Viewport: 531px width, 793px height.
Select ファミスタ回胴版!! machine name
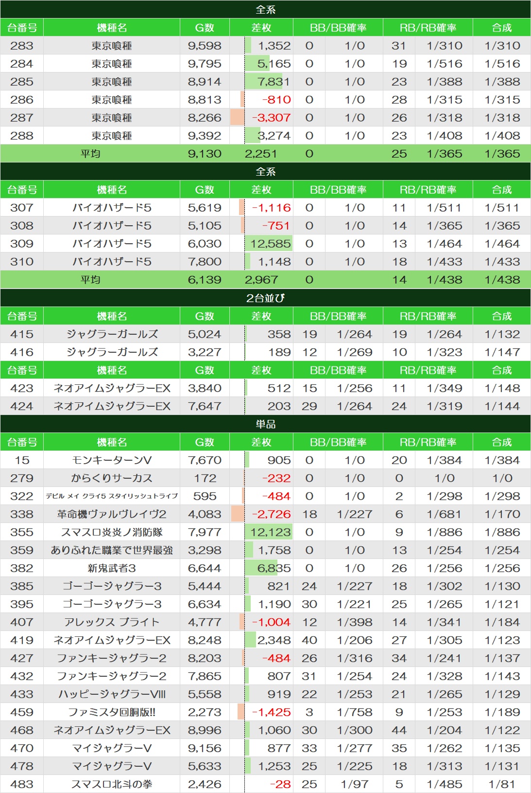[x=112, y=712]
